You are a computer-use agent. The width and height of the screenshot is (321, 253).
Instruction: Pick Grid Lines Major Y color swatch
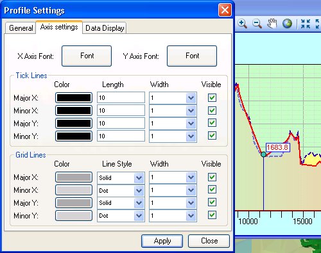(x=74, y=203)
